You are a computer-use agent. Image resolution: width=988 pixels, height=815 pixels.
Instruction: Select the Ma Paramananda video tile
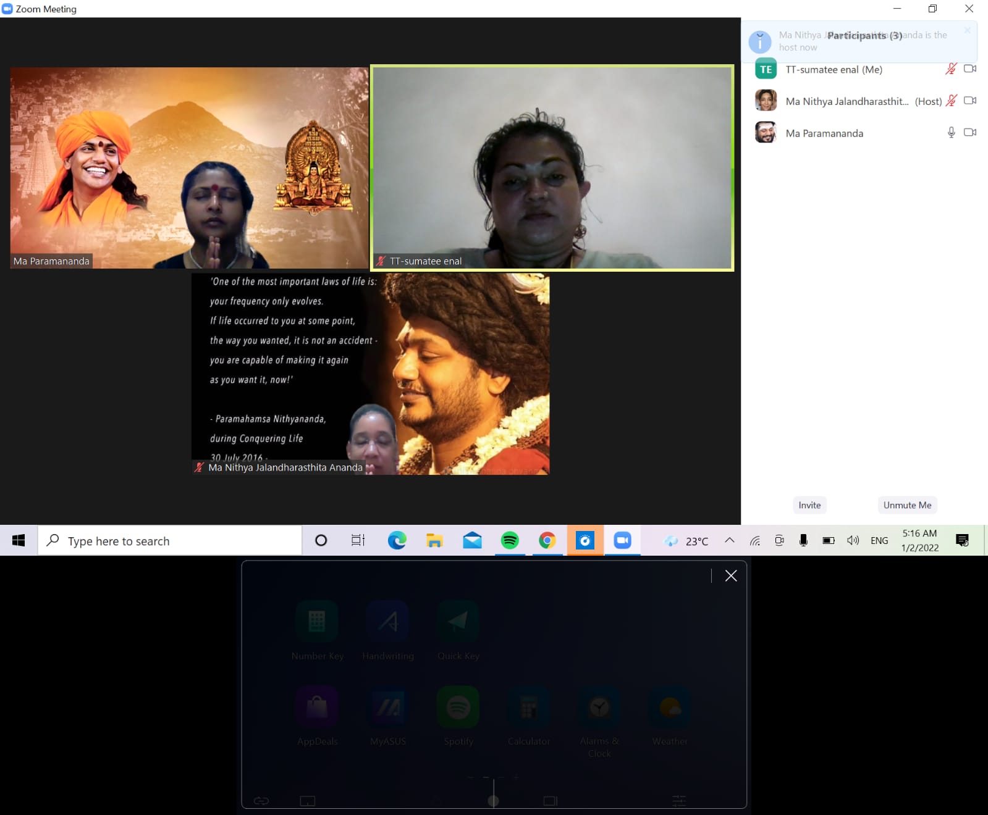tap(189, 168)
